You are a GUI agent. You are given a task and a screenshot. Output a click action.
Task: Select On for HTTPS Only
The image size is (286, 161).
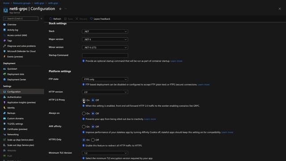(x=84, y=140)
